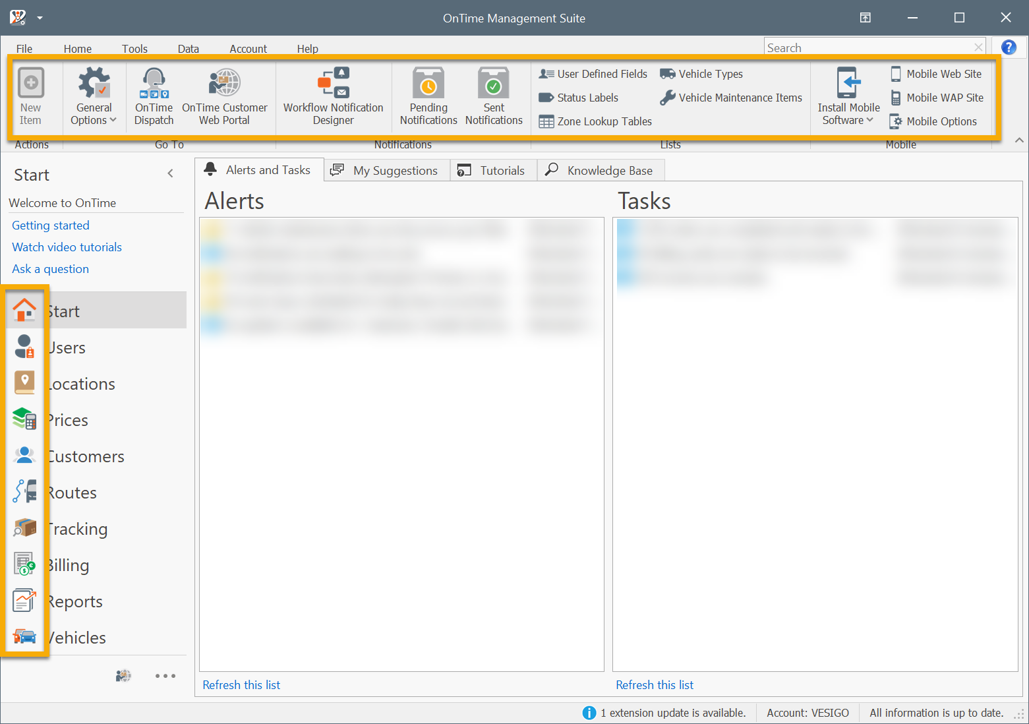Open quick access toolbar dropdown arrow
Viewport: 1029px width, 724px height.
click(40, 18)
